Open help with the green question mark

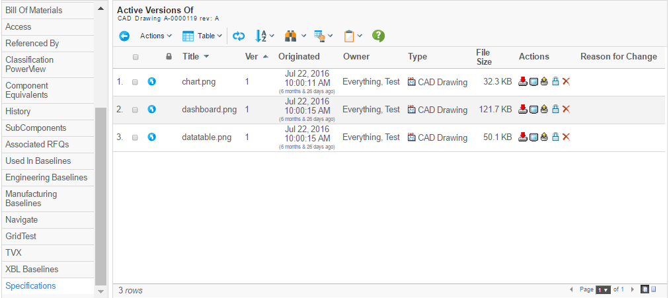tap(378, 36)
